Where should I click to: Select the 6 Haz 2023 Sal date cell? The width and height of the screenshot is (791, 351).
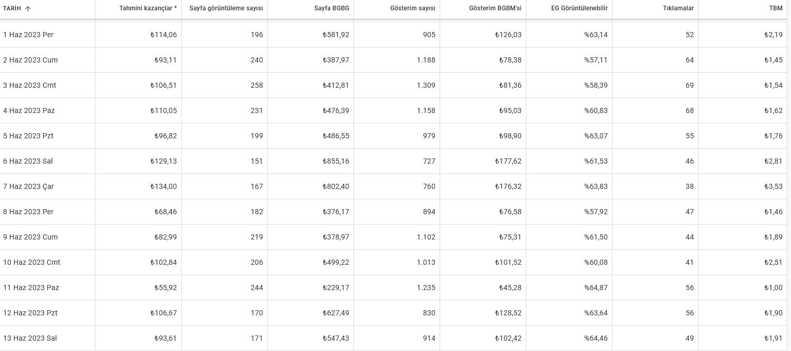(x=28, y=161)
